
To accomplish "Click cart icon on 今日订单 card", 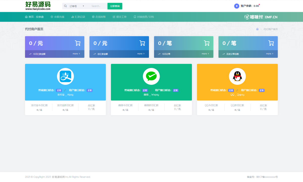I will pos(207,43).
